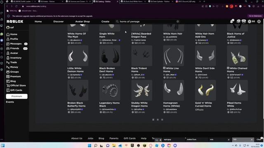Viewport: 264px width, 148px height.
Task: Open White Horn Hair title link
Action: coord(172,34)
